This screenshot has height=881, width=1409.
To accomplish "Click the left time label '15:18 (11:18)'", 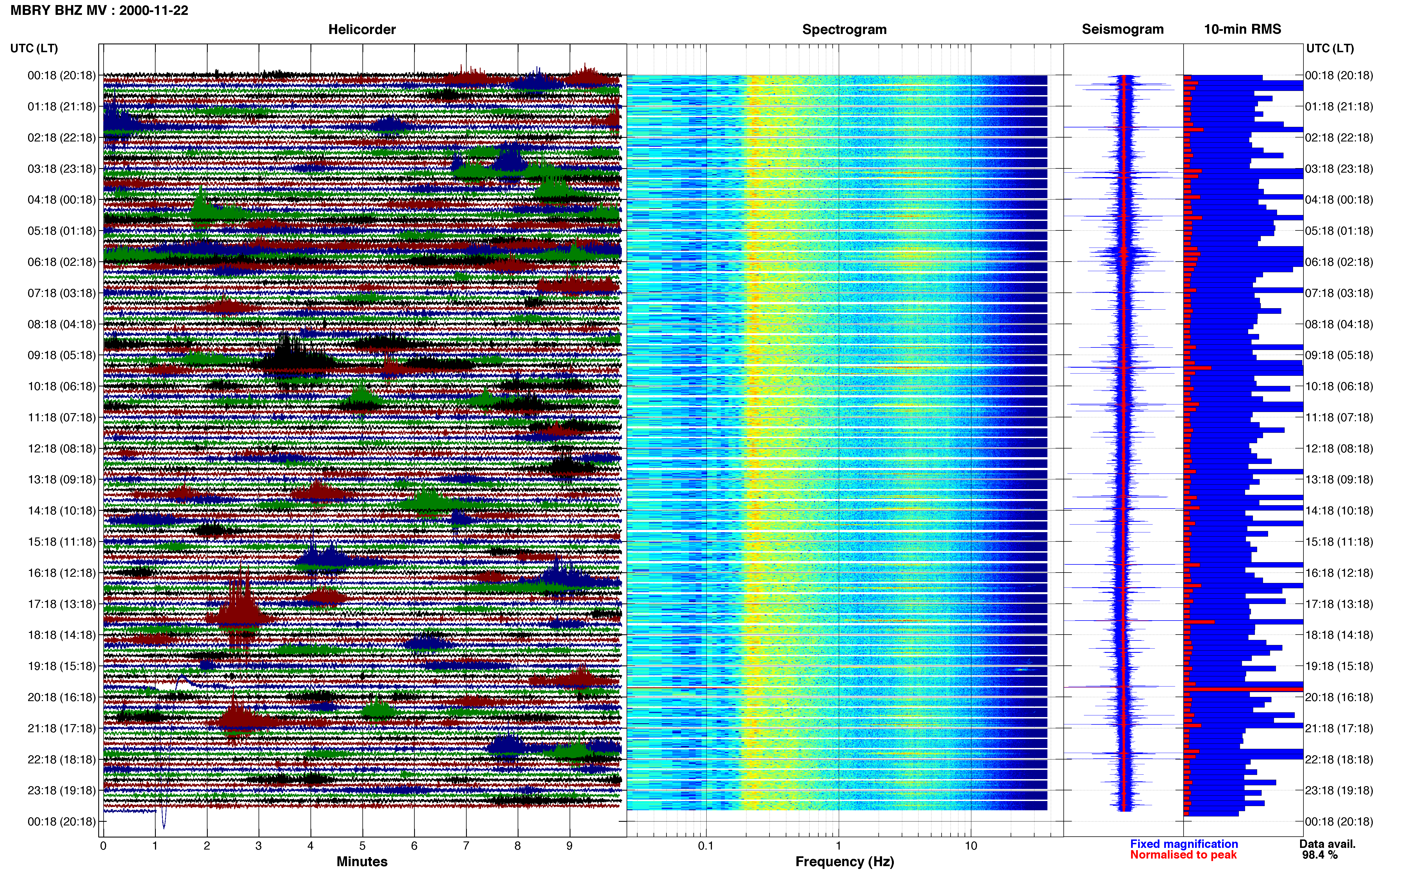I will click(x=61, y=542).
